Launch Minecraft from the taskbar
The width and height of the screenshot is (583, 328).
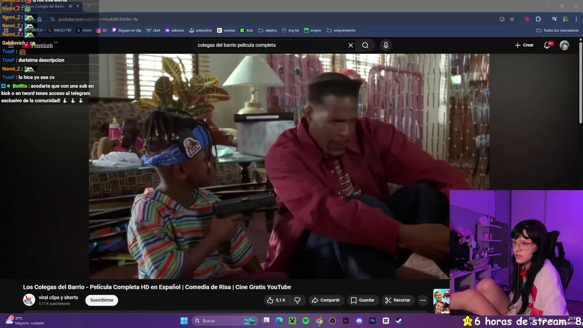pyautogui.click(x=292, y=321)
